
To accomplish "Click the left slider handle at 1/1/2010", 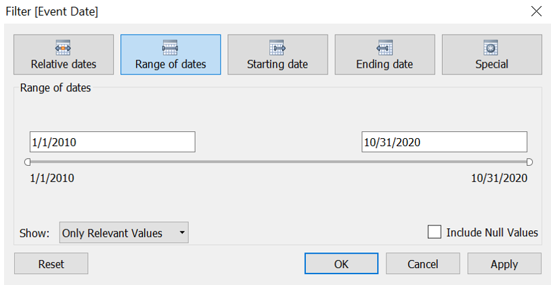I will click(x=28, y=162).
